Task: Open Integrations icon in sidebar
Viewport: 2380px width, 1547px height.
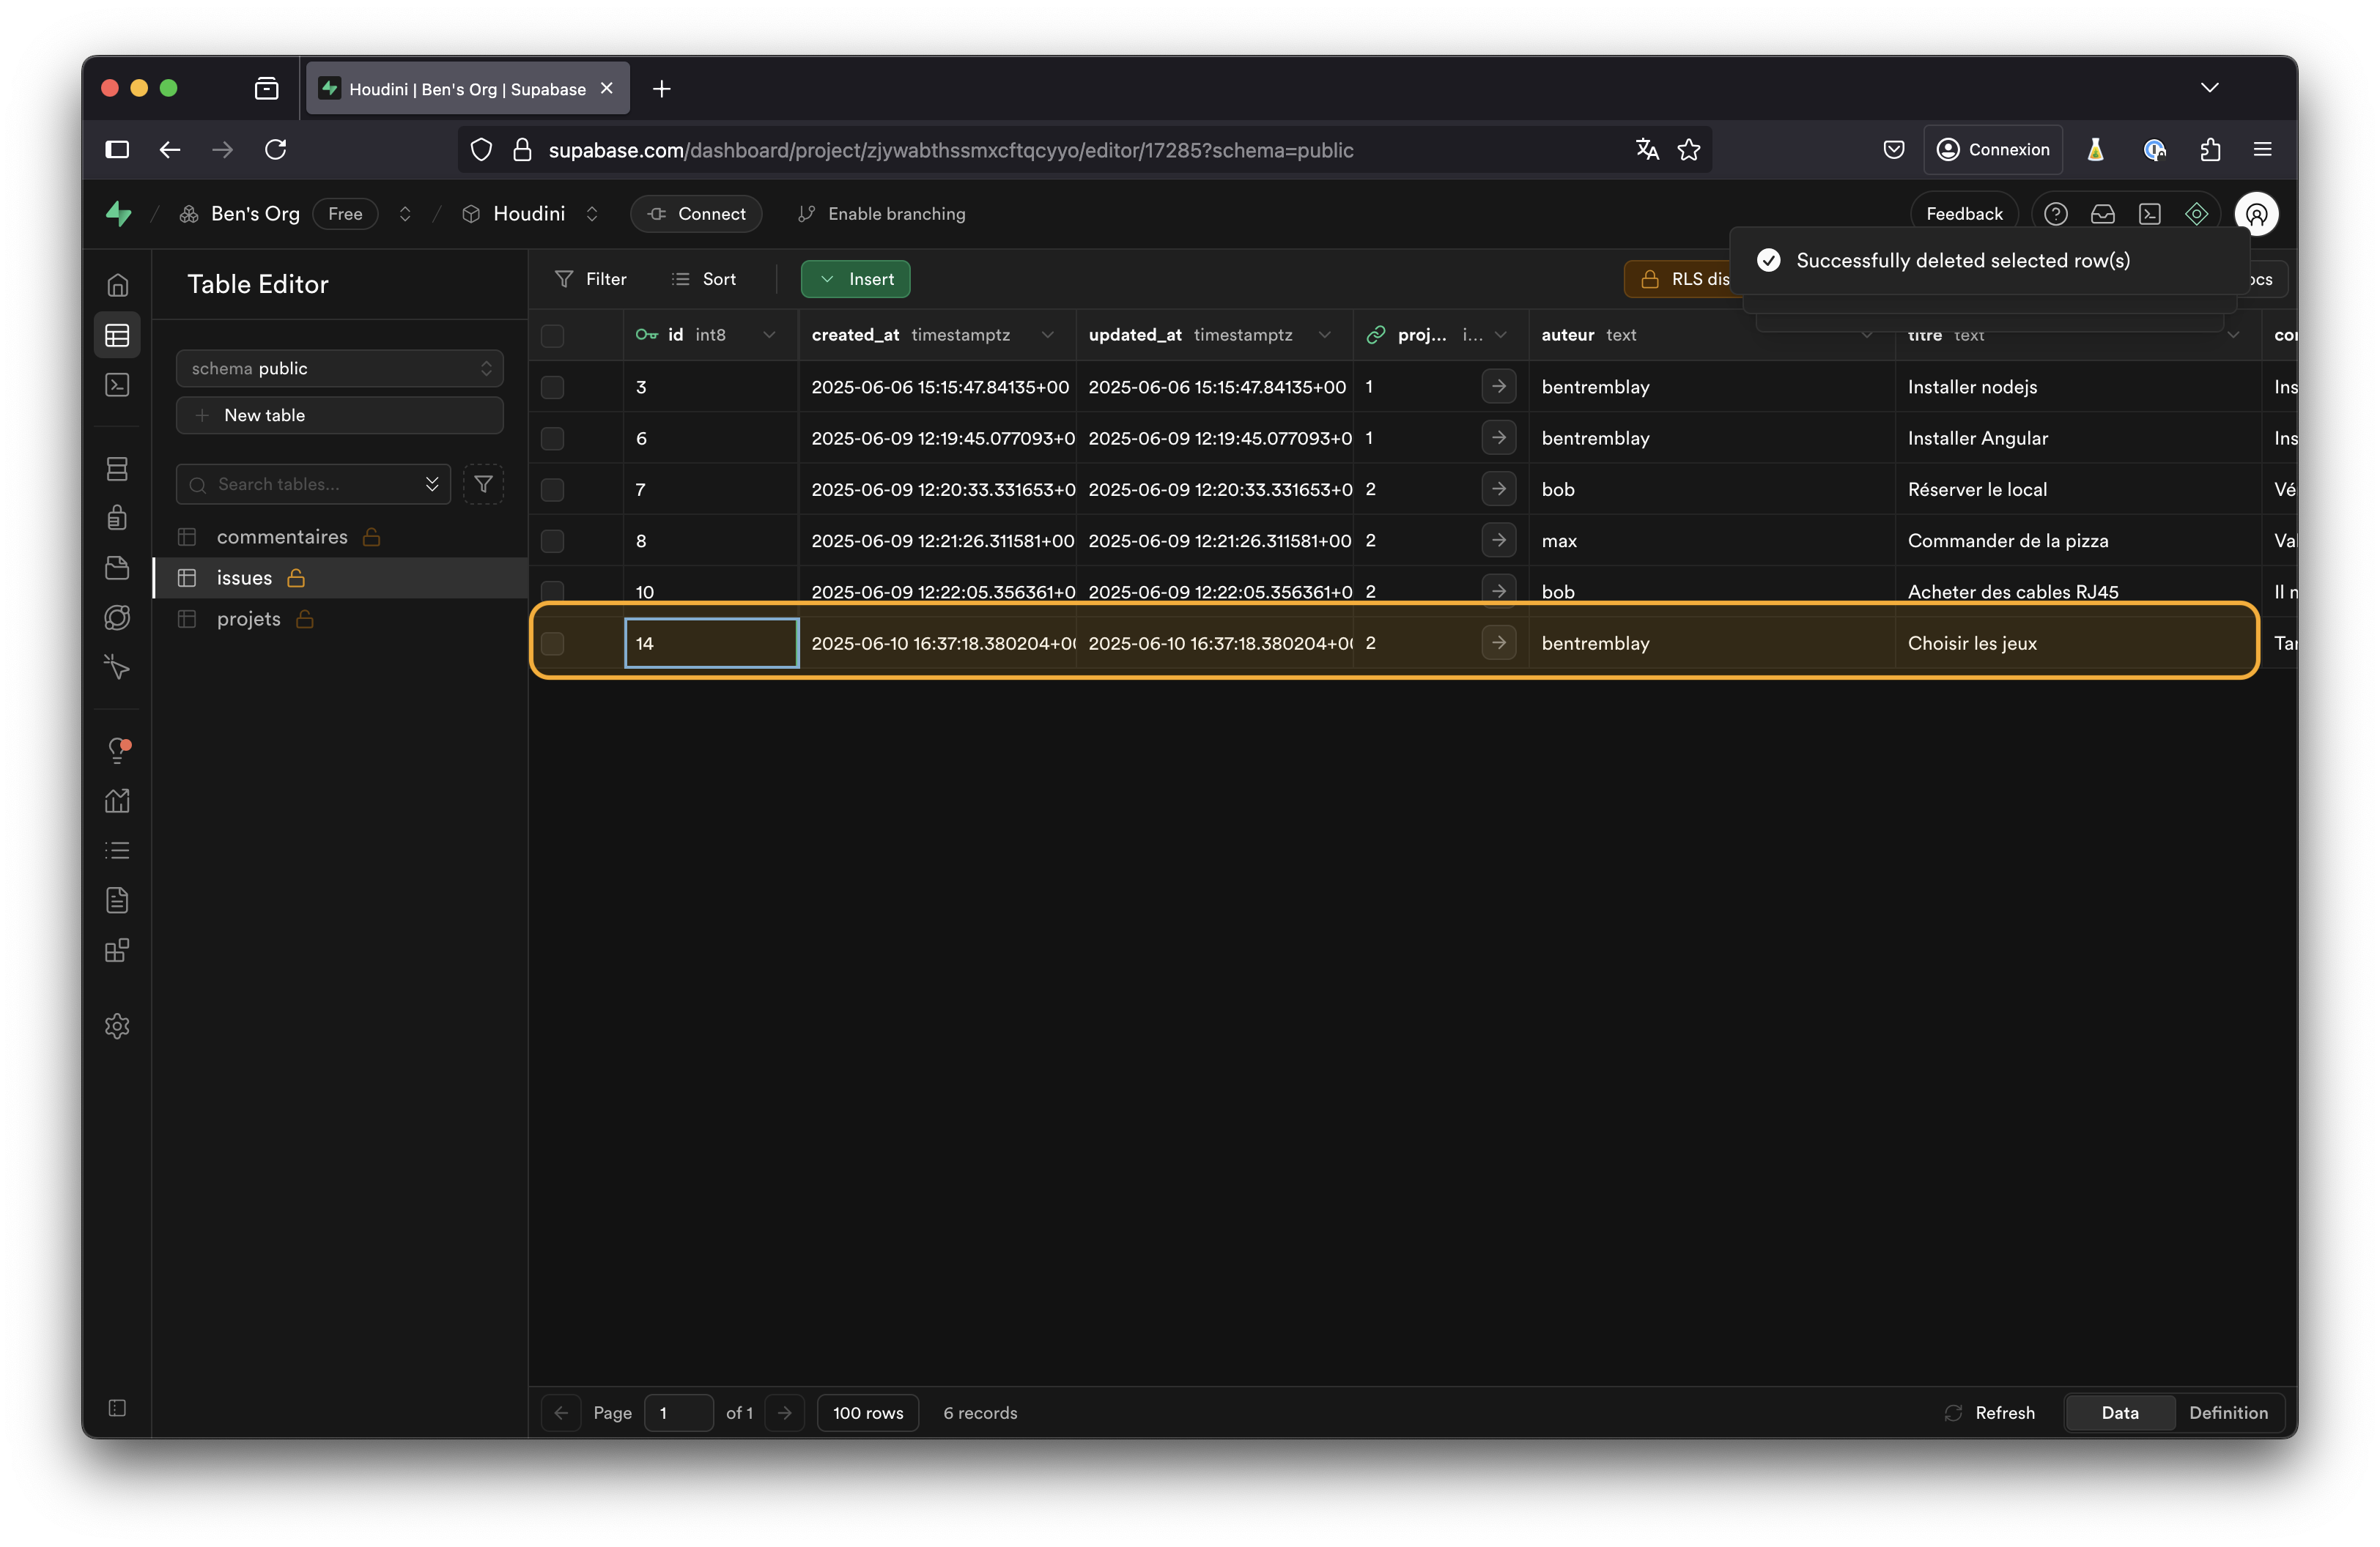Action: coord(117,949)
